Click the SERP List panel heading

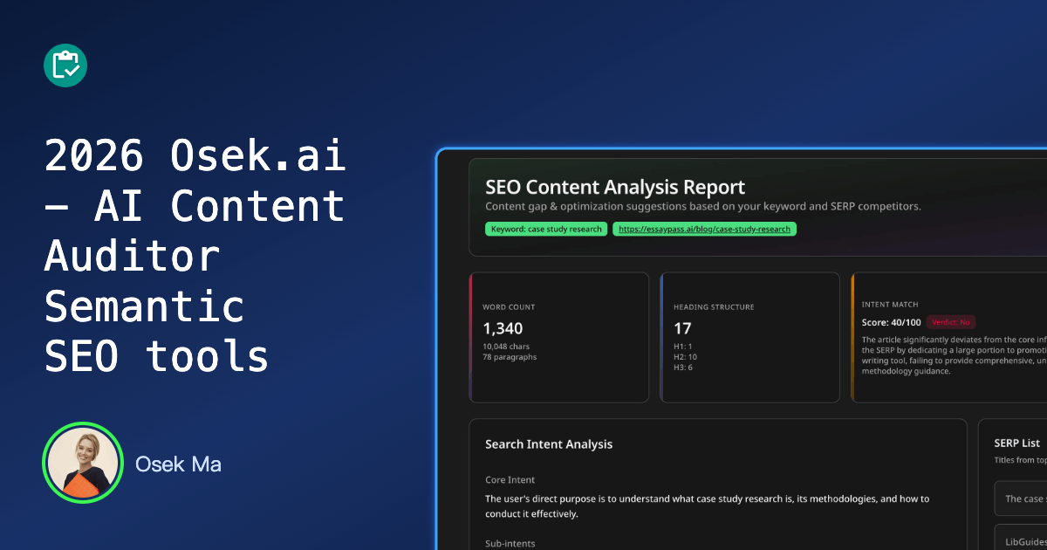1016,443
